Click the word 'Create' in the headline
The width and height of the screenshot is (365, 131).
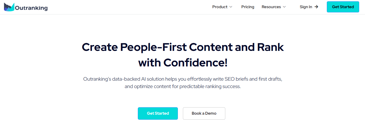tap(99, 47)
